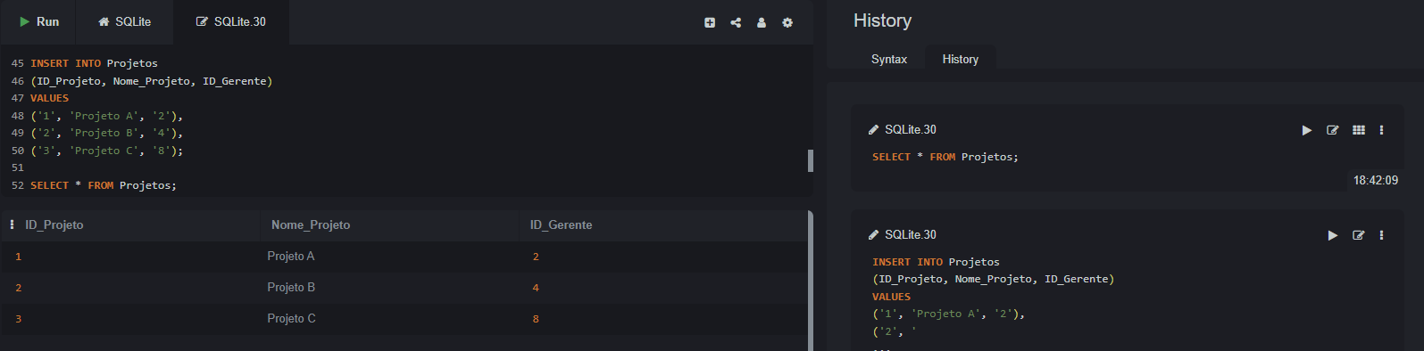Open more options for SELECT history entry
The width and height of the screenshot is (1424, 351).
(x=1381, y=130)
